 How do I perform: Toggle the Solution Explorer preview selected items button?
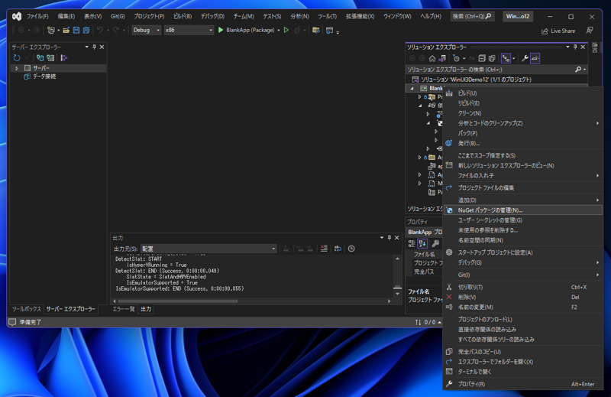[535, 58]
